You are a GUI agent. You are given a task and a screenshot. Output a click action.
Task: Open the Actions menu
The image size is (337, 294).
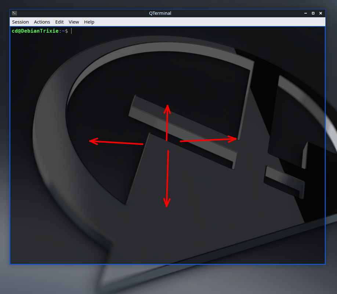pos(42,22)
